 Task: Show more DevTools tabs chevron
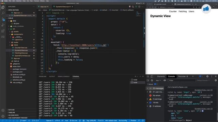point(193,76)
